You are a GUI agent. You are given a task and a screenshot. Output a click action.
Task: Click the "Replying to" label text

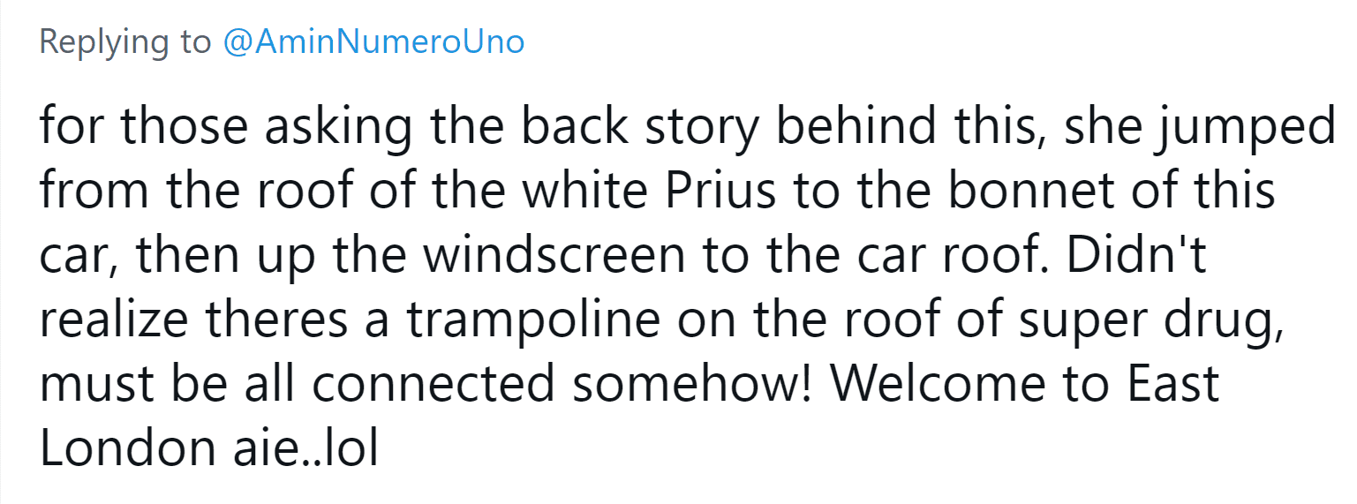[x=125, y=43]
